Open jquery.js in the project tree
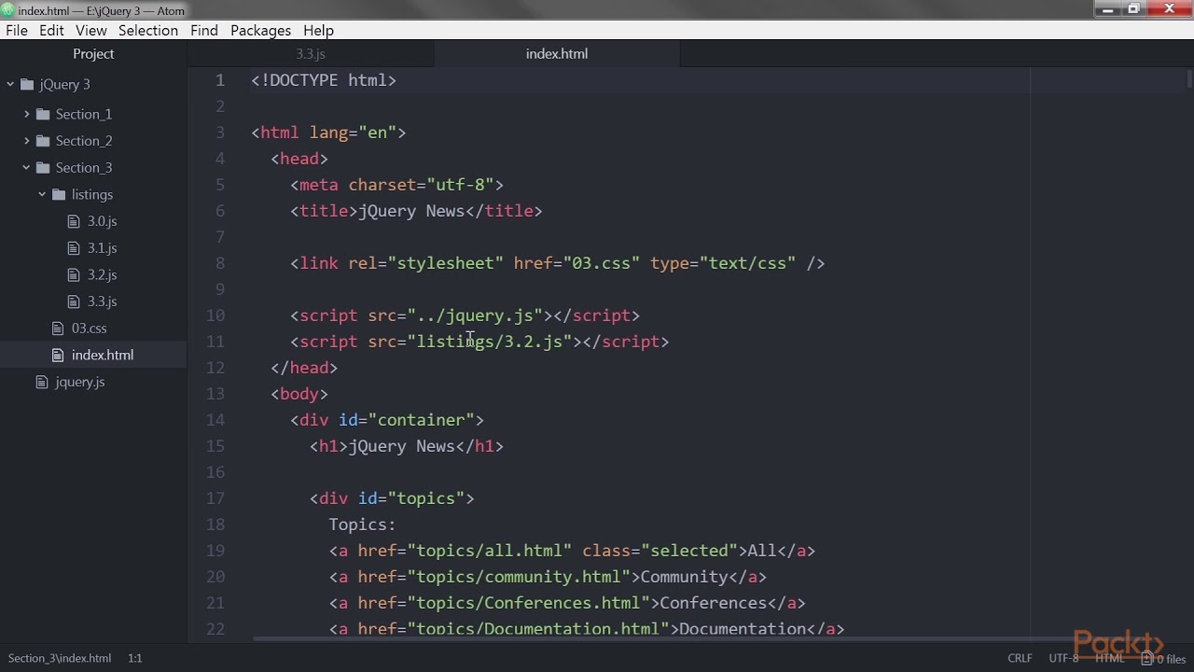This screenshot has width=1194, height=672. coord(80,382)
